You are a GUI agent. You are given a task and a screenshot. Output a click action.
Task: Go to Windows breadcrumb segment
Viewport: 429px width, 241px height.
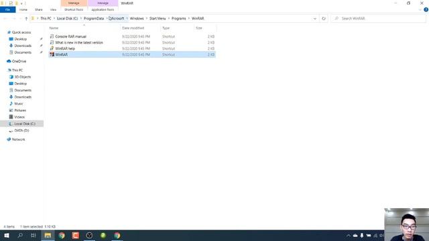137,19
